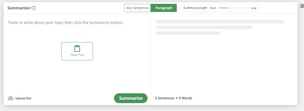Screen dimensions: 304x111
Task: Click the 0 Words counter
Action: tap(185, 98)
